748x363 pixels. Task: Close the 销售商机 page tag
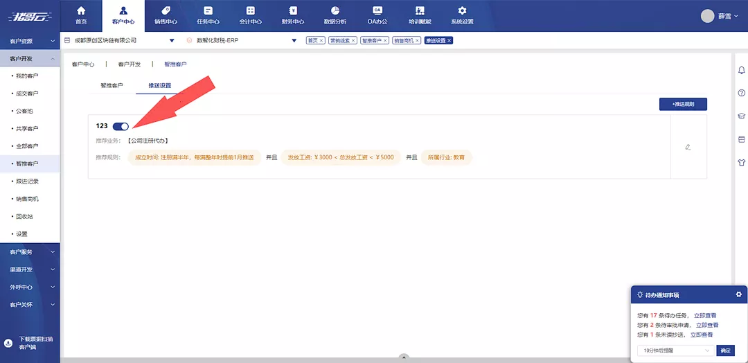(417, 41)
